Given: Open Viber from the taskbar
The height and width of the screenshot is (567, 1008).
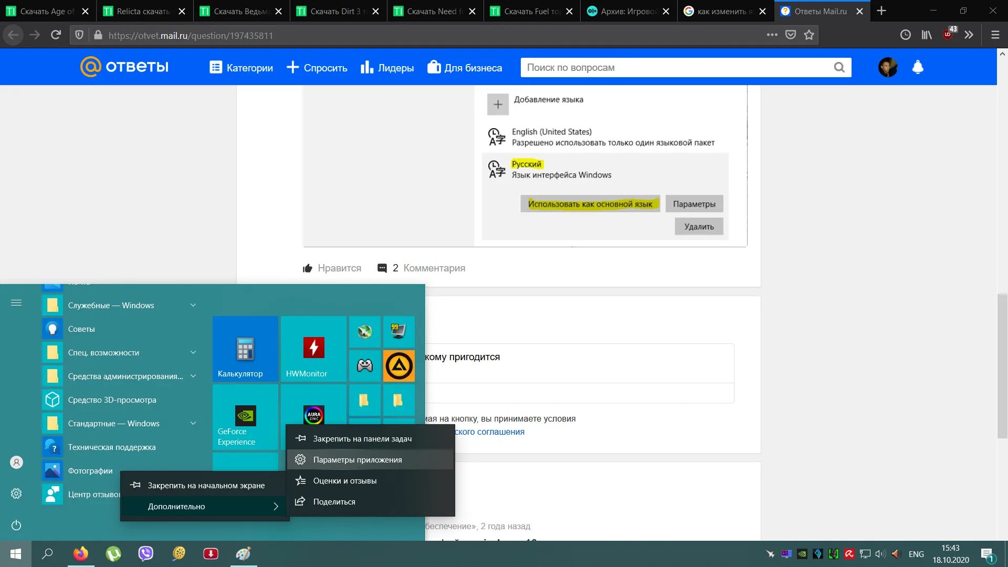Looking at the screenshot, I should (145, 553).
